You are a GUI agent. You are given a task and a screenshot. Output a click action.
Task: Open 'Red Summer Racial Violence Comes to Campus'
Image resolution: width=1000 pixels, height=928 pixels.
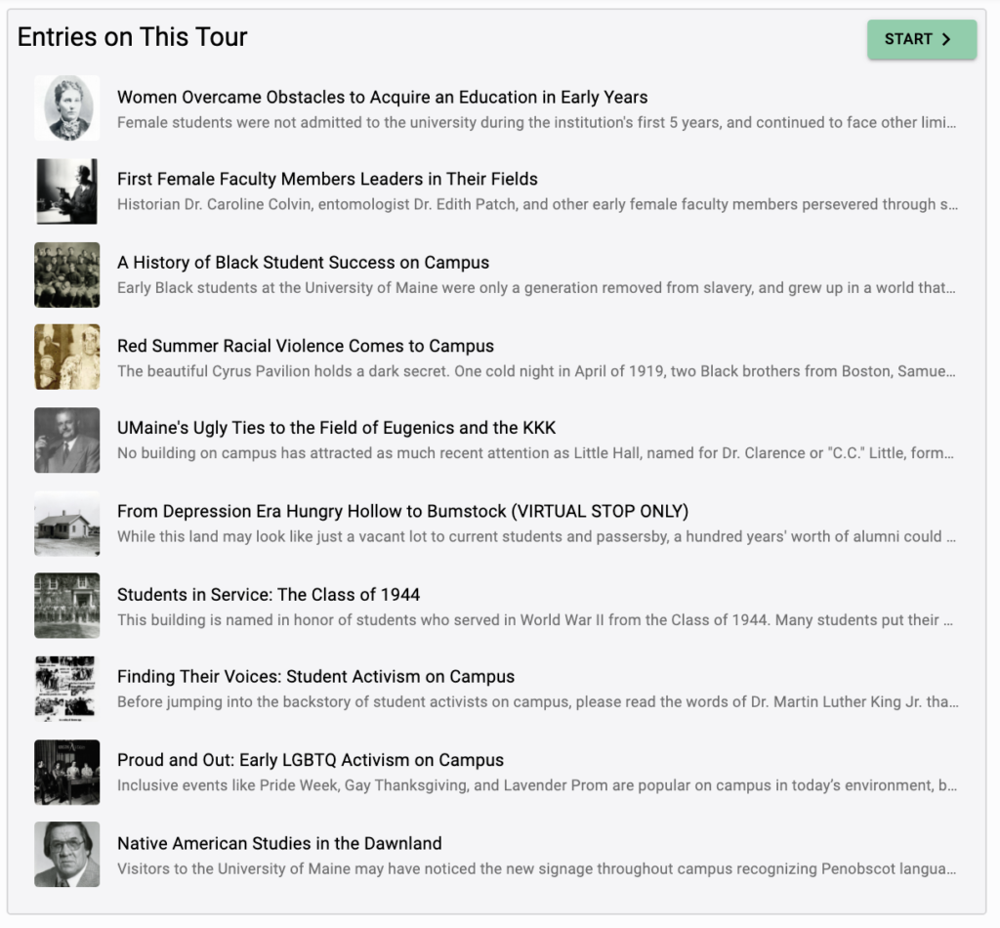(306, 346)
